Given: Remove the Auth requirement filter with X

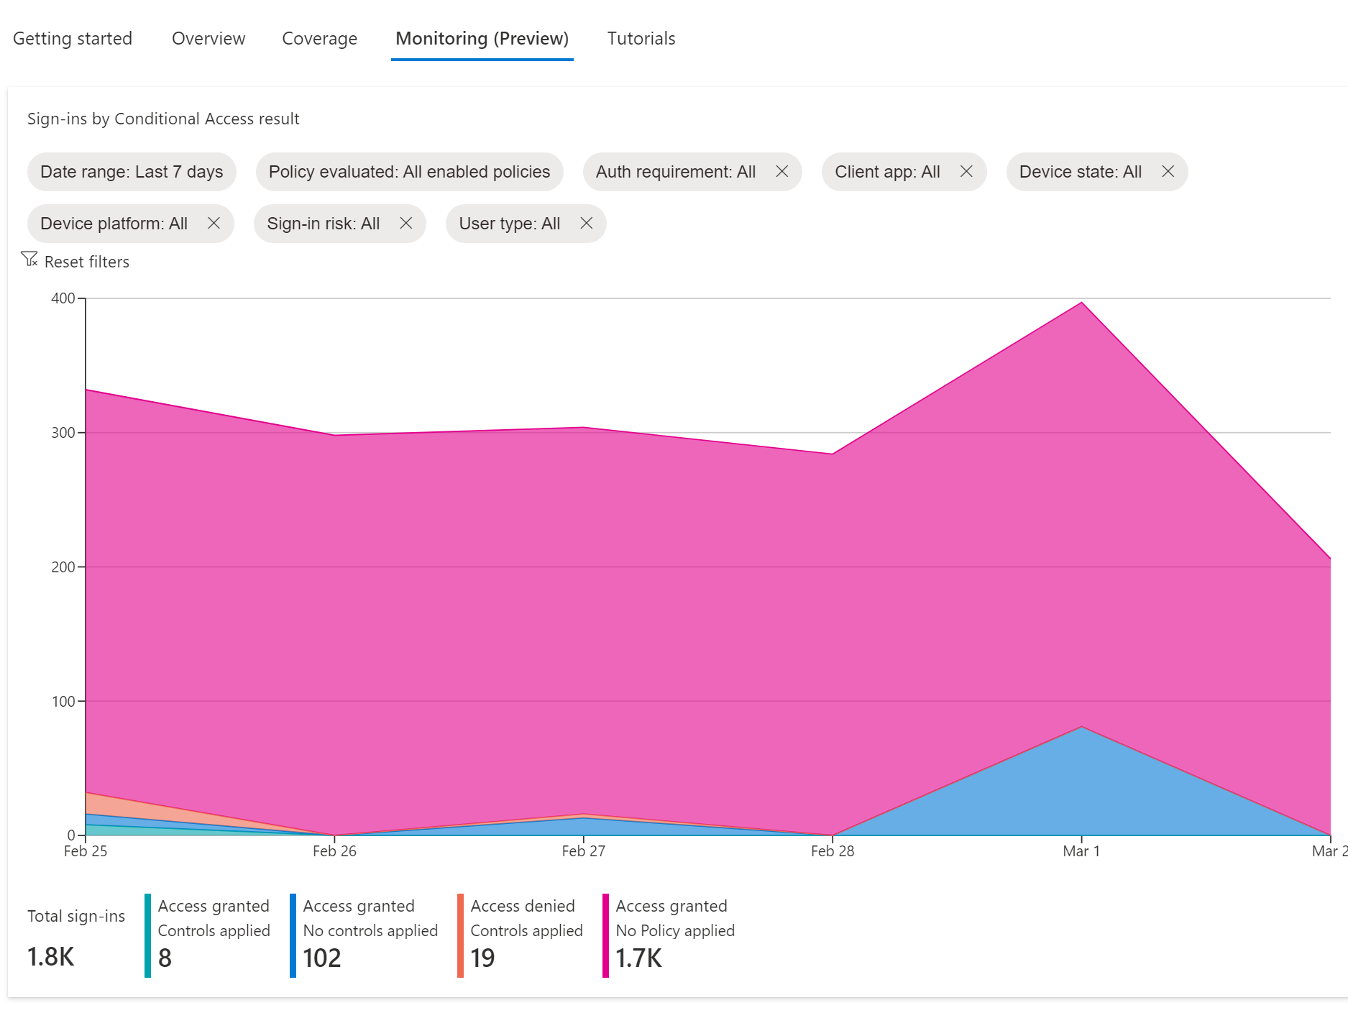Looking at the screenshot, I should 781,172.
